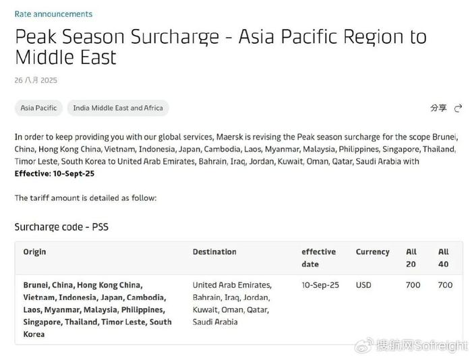Viewport: 472px width, 358px height.
Task: Click the Currency column header
Action: (373, 251)
